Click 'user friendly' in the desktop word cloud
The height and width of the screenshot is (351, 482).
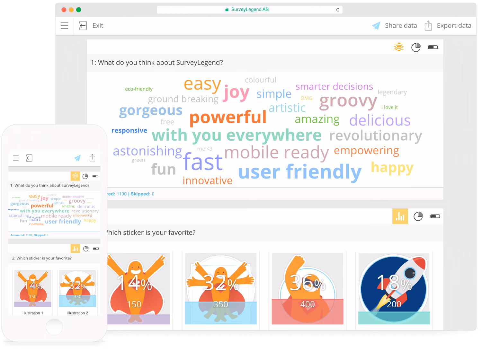(300, 172)
